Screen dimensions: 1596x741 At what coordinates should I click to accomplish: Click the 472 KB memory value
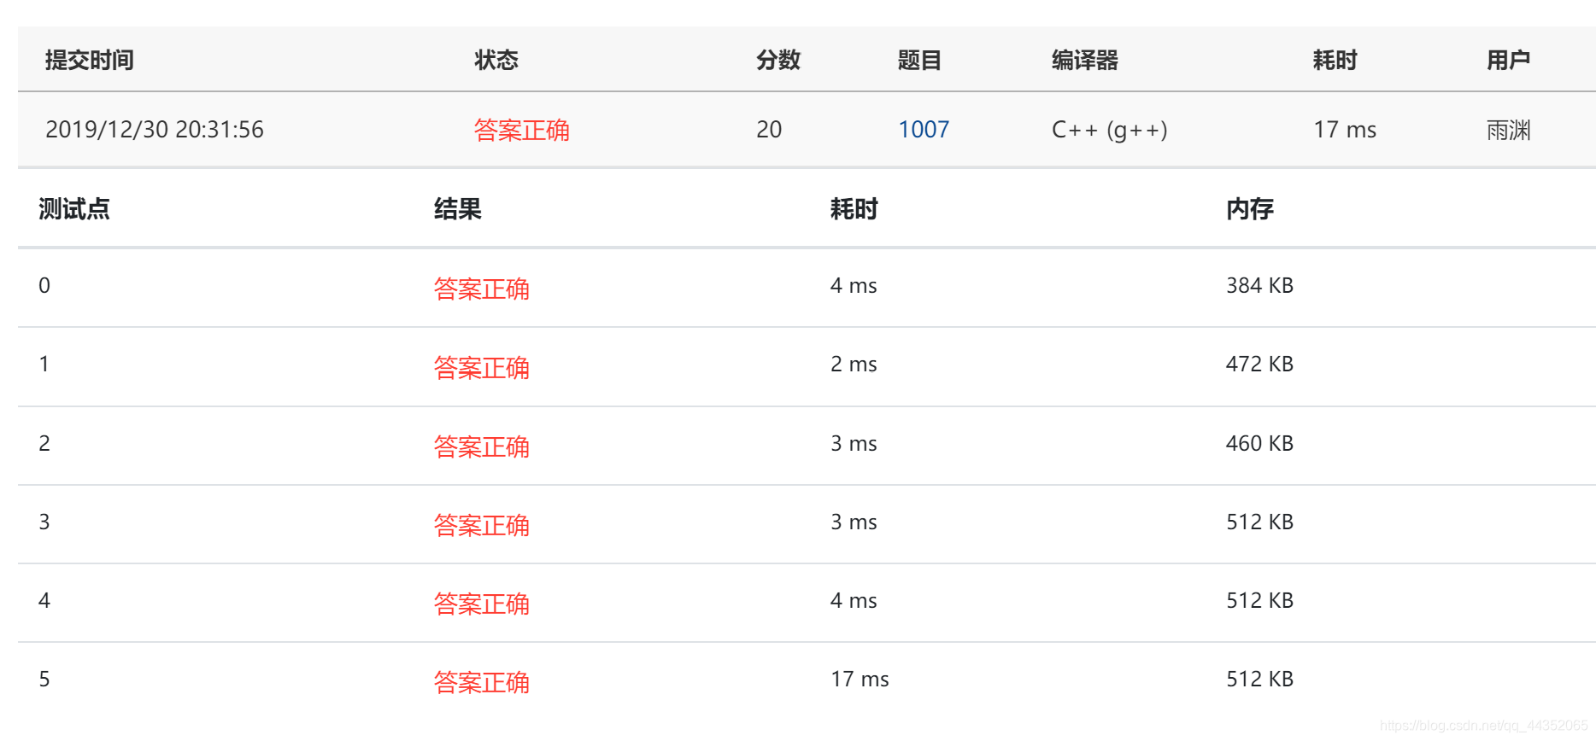pyautogui.click(x=1260, y=364)
